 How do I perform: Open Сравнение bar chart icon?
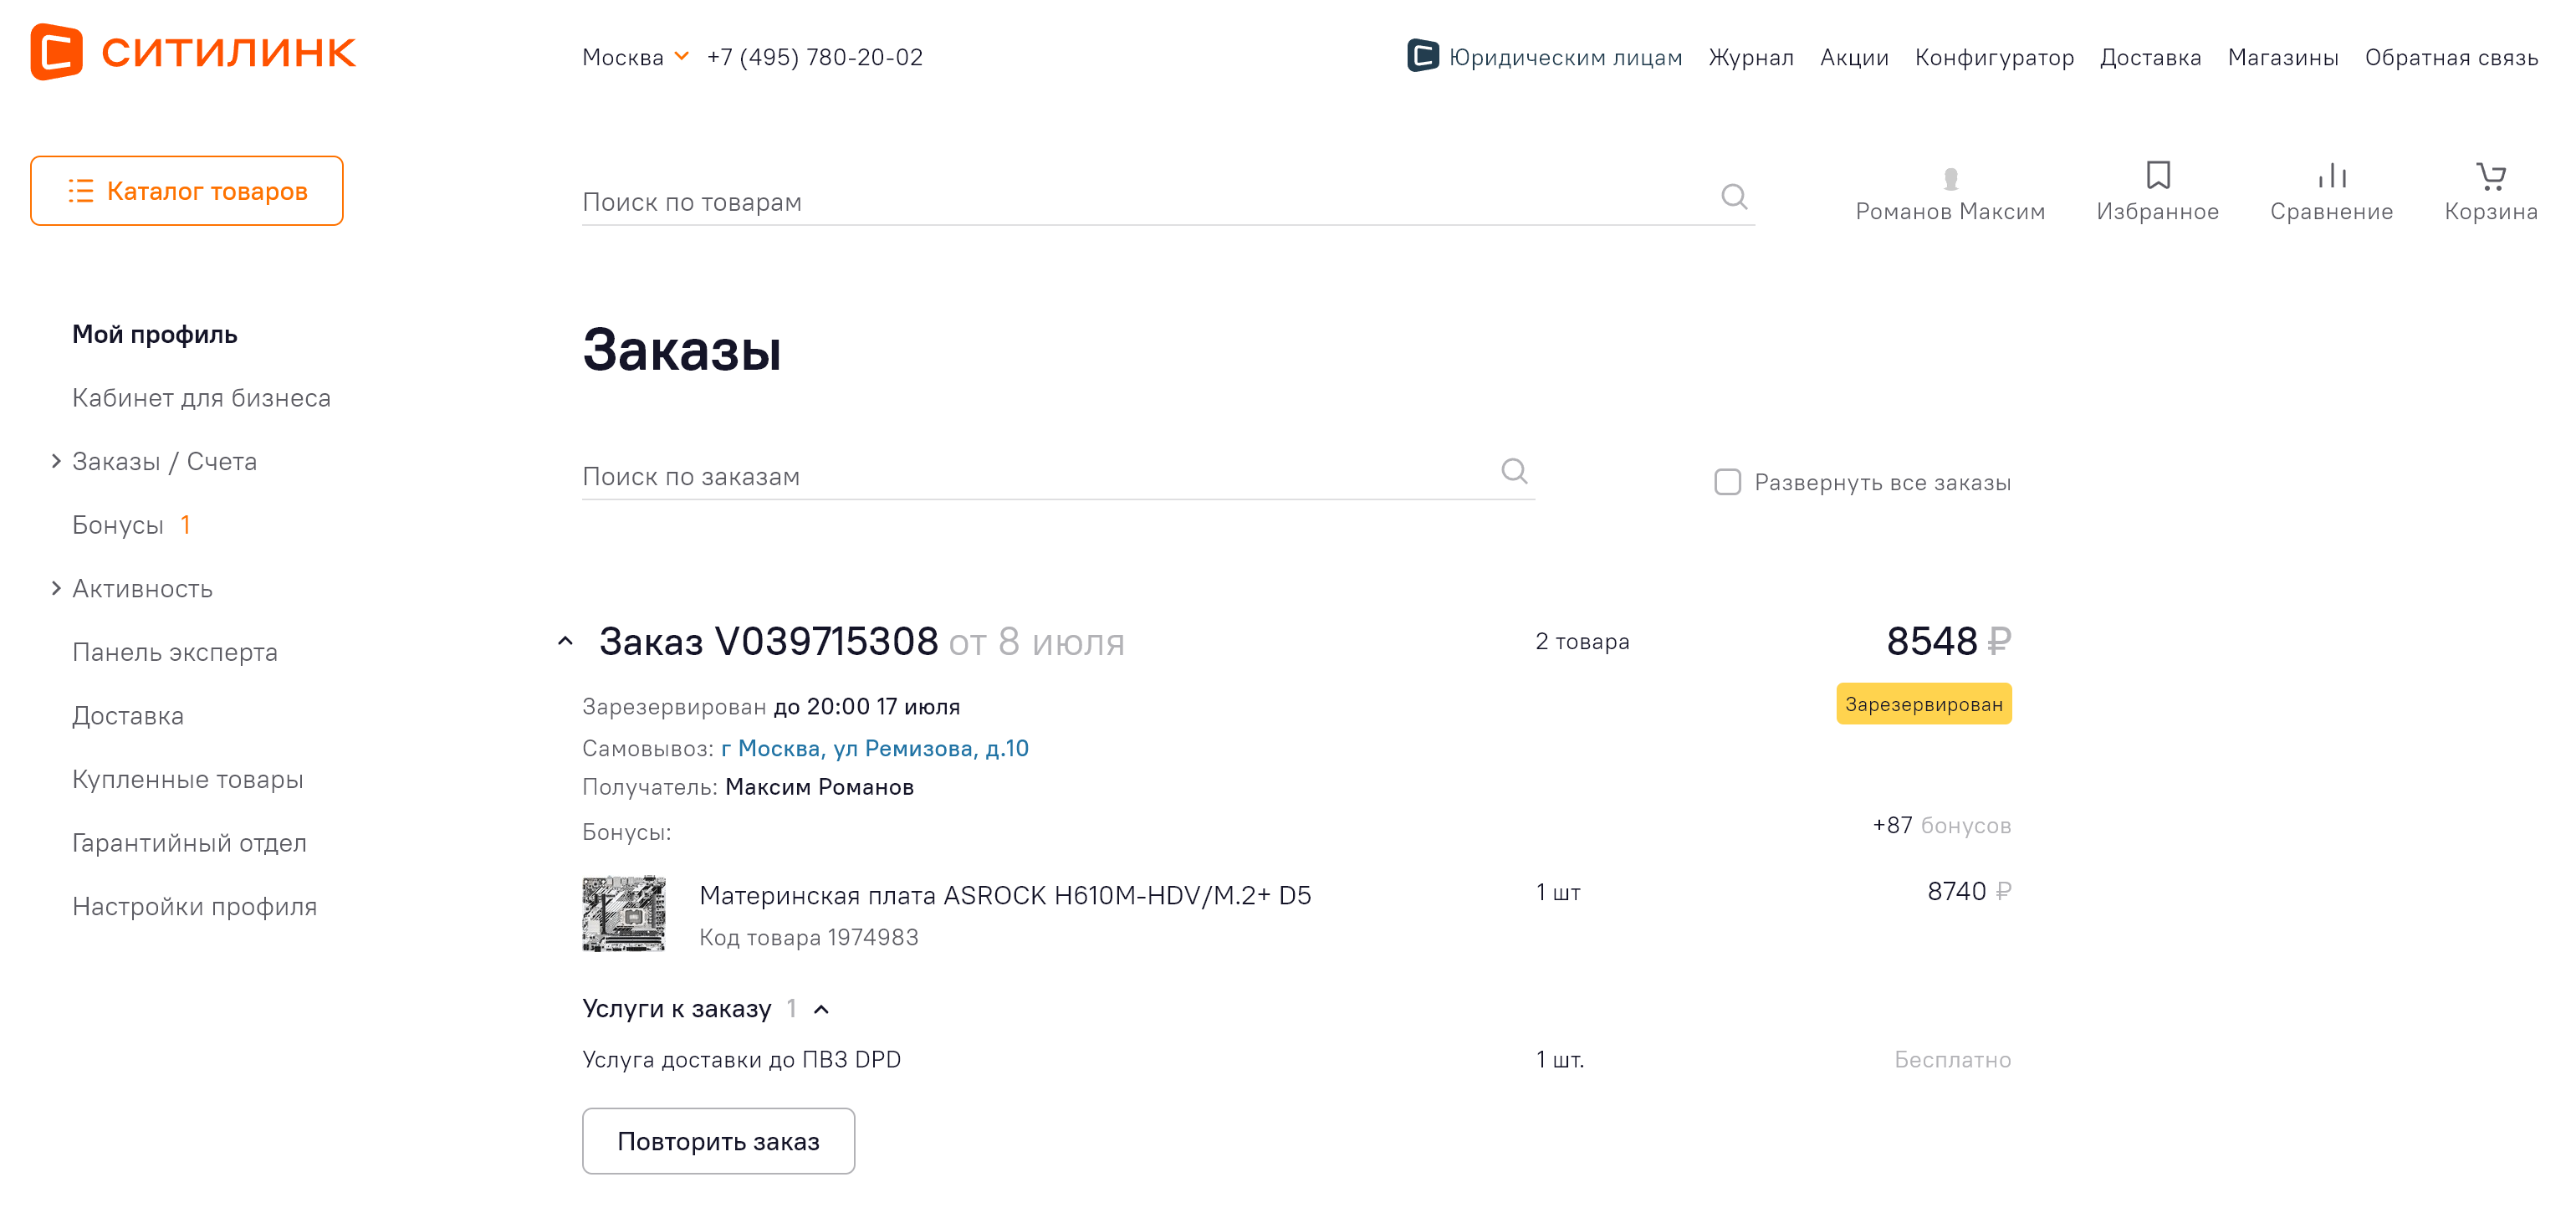2330,176
